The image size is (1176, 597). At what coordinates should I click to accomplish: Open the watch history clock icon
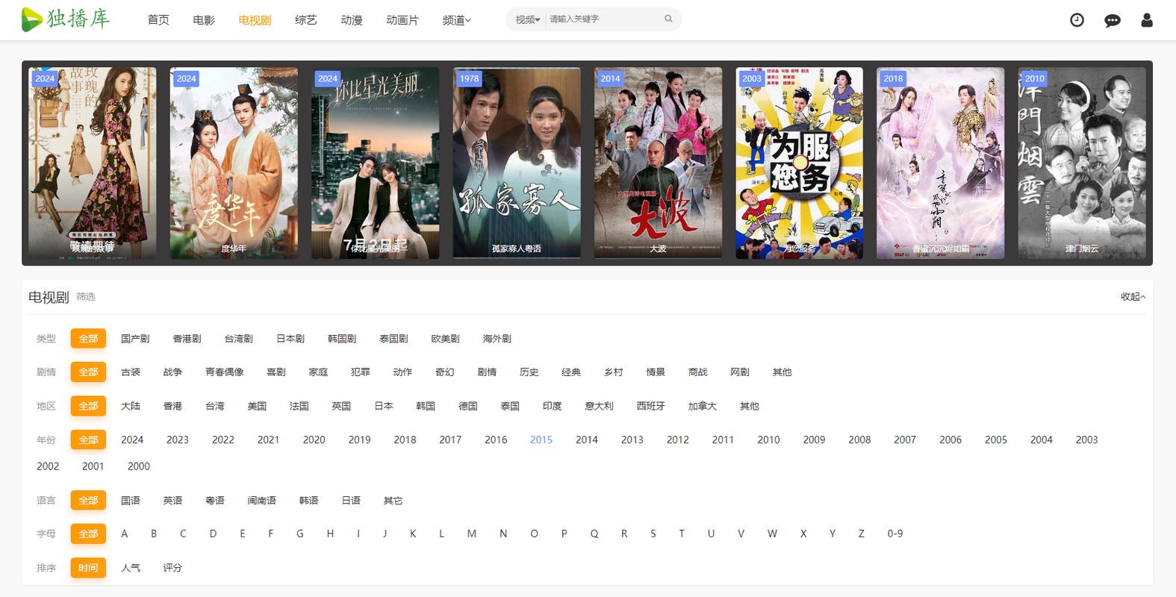(x=1077, y=20)
